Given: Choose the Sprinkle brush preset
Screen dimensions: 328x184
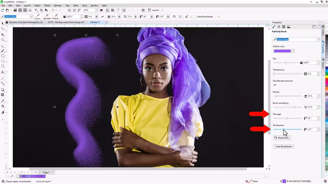Looking at the screenshot, I should point(47,17).
